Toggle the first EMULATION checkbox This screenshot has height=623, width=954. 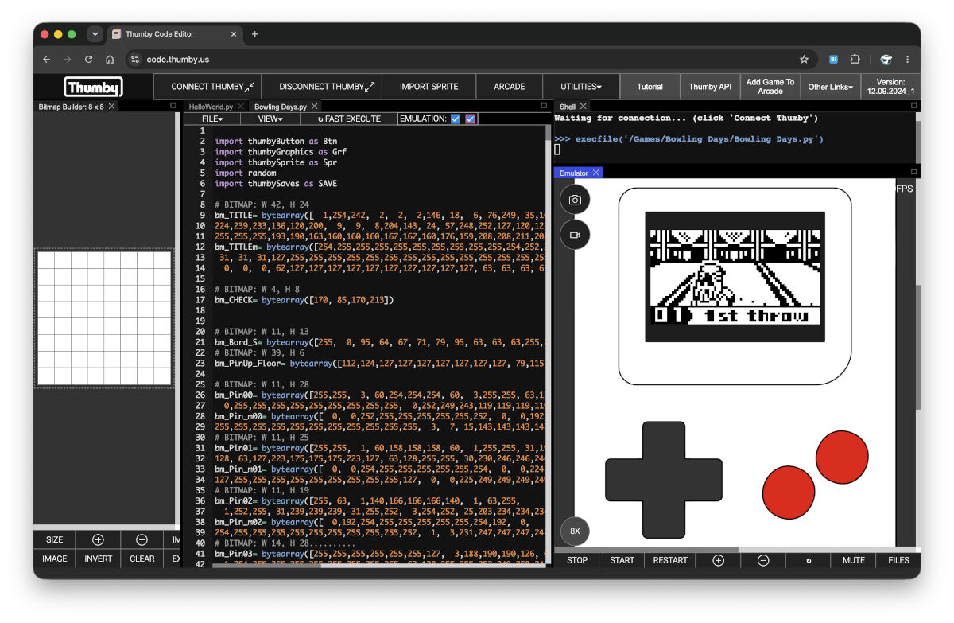pyautogui.click(x=456, y=119)
